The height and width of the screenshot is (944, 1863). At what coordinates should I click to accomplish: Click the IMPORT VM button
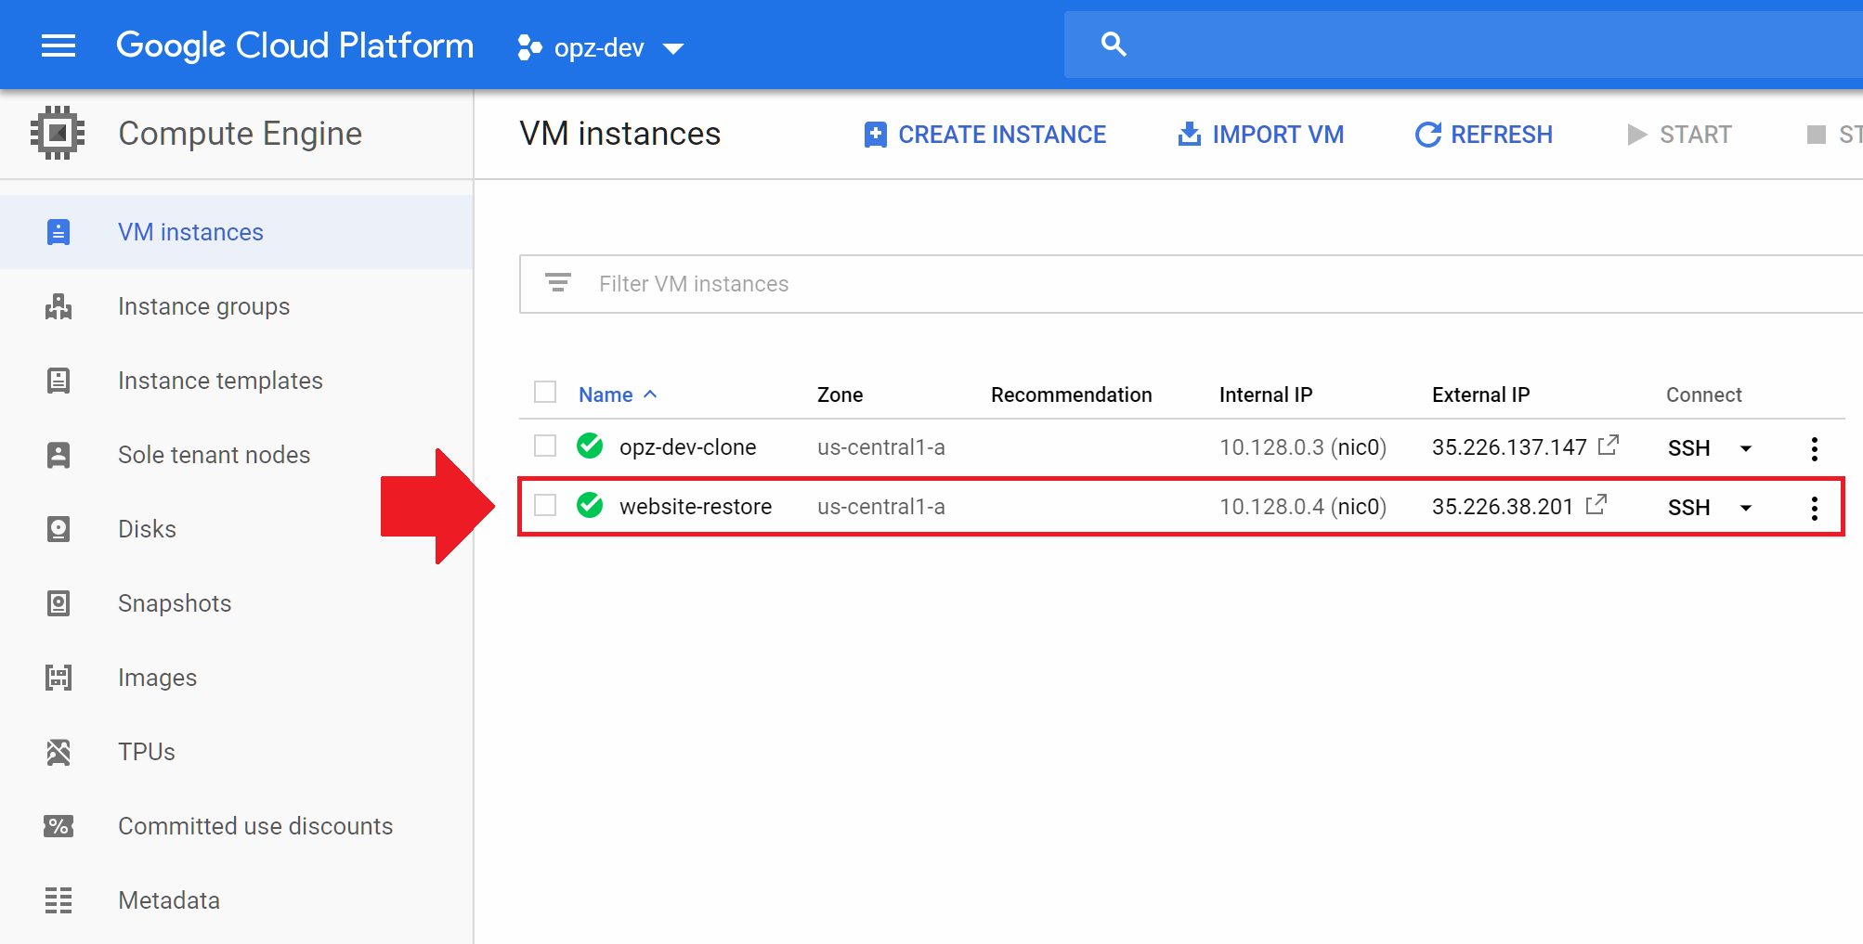pos(1260,135)
